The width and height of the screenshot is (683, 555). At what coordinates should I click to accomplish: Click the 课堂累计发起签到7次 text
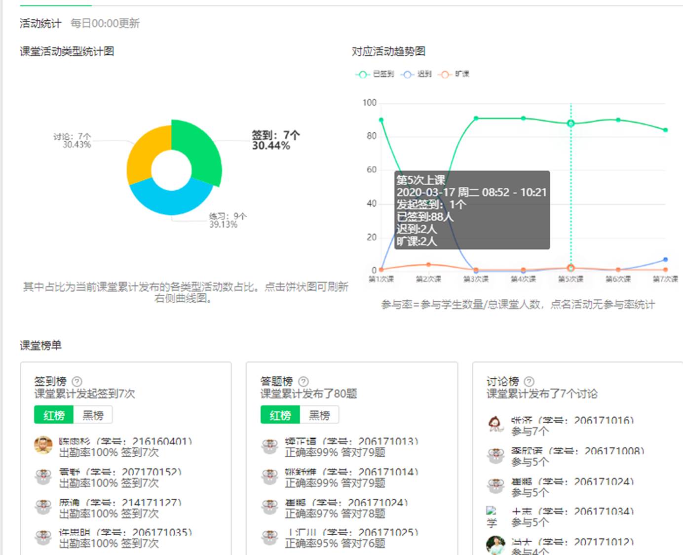84,394
